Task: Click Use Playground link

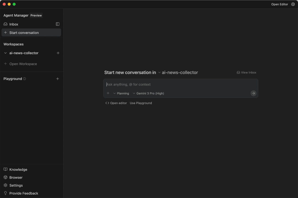Action: (x=141, y=103)
